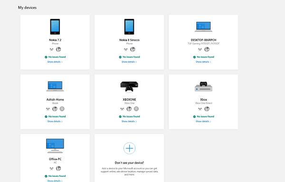Click the Xbox One Kinect console icon

[x=203, y=86]
